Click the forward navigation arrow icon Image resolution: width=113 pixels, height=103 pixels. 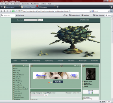pyautogui.click(x=7, y=11)
